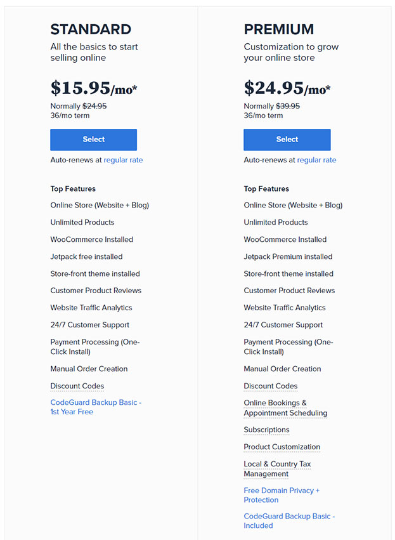Click Jetpack Premium installed feature
The image size is (395, 540).
click(x=288, y=256)
